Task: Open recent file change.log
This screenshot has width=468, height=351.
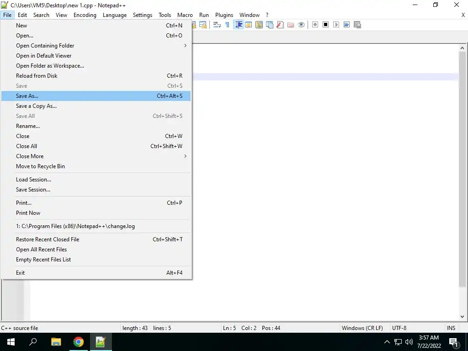Action: (96, 226)
